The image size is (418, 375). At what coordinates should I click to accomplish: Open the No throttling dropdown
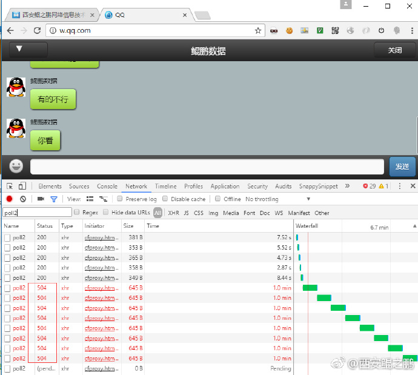point(277,199)
